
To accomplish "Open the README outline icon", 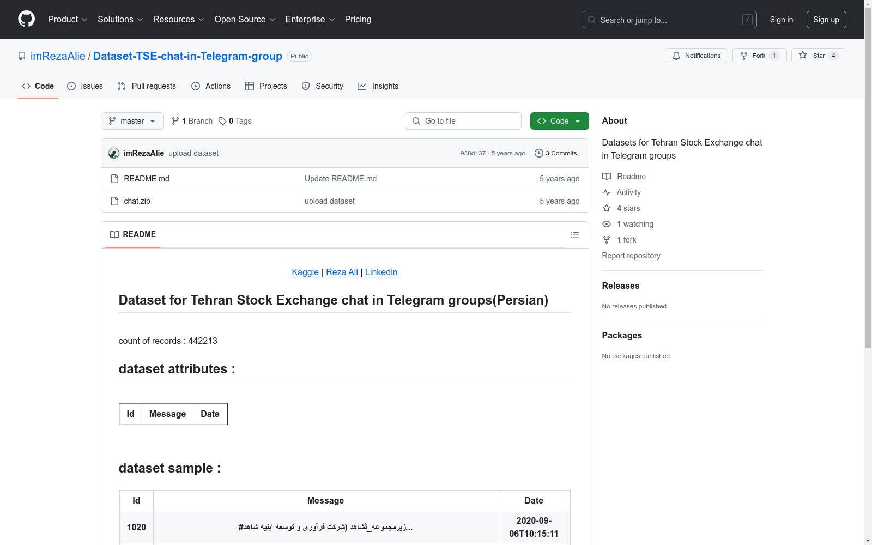I will (575, 235).
